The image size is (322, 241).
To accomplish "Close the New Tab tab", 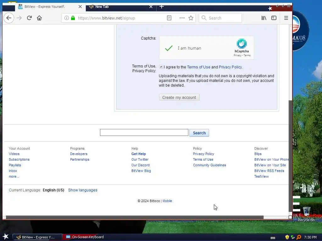I will [151, 7].
